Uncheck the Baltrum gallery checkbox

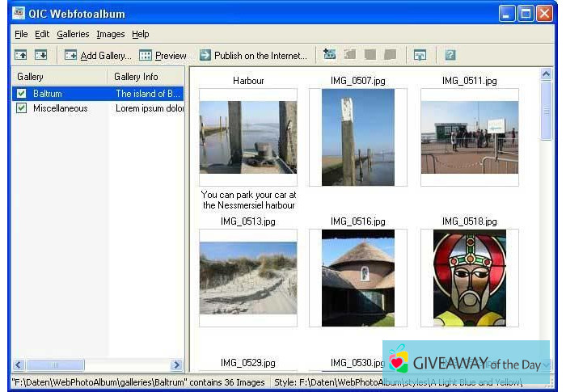pyautogui.click(x=21, y=94)
